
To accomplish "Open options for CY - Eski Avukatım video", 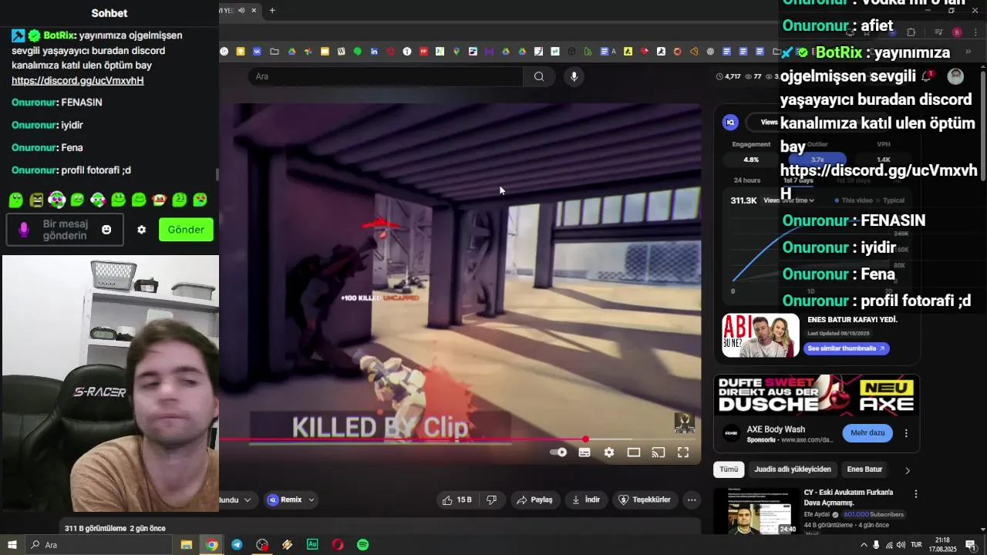I will (916, 494).
